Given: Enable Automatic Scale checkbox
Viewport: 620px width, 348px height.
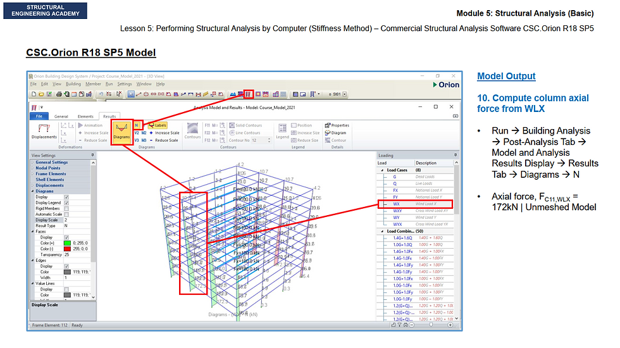Looking at the screenshot, I should pyautogui.click(x=66, y=214).
